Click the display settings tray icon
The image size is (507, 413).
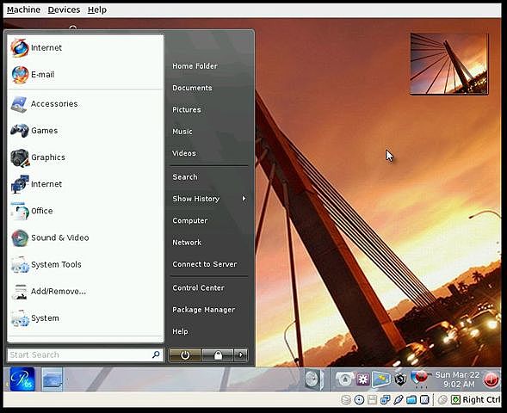(x=381, y=379)
